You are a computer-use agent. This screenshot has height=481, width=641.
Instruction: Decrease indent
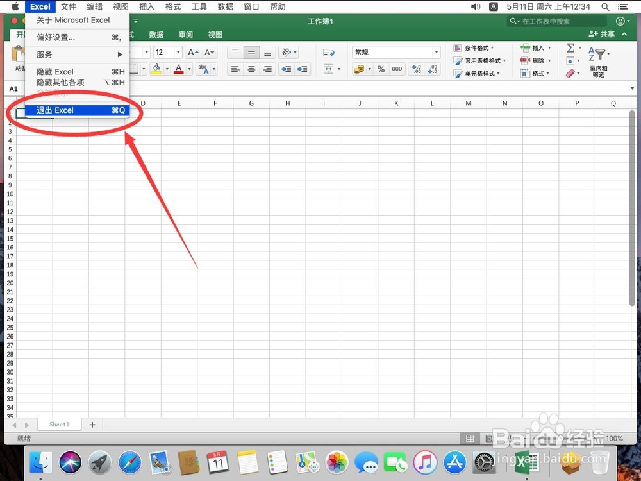point(287,69)
